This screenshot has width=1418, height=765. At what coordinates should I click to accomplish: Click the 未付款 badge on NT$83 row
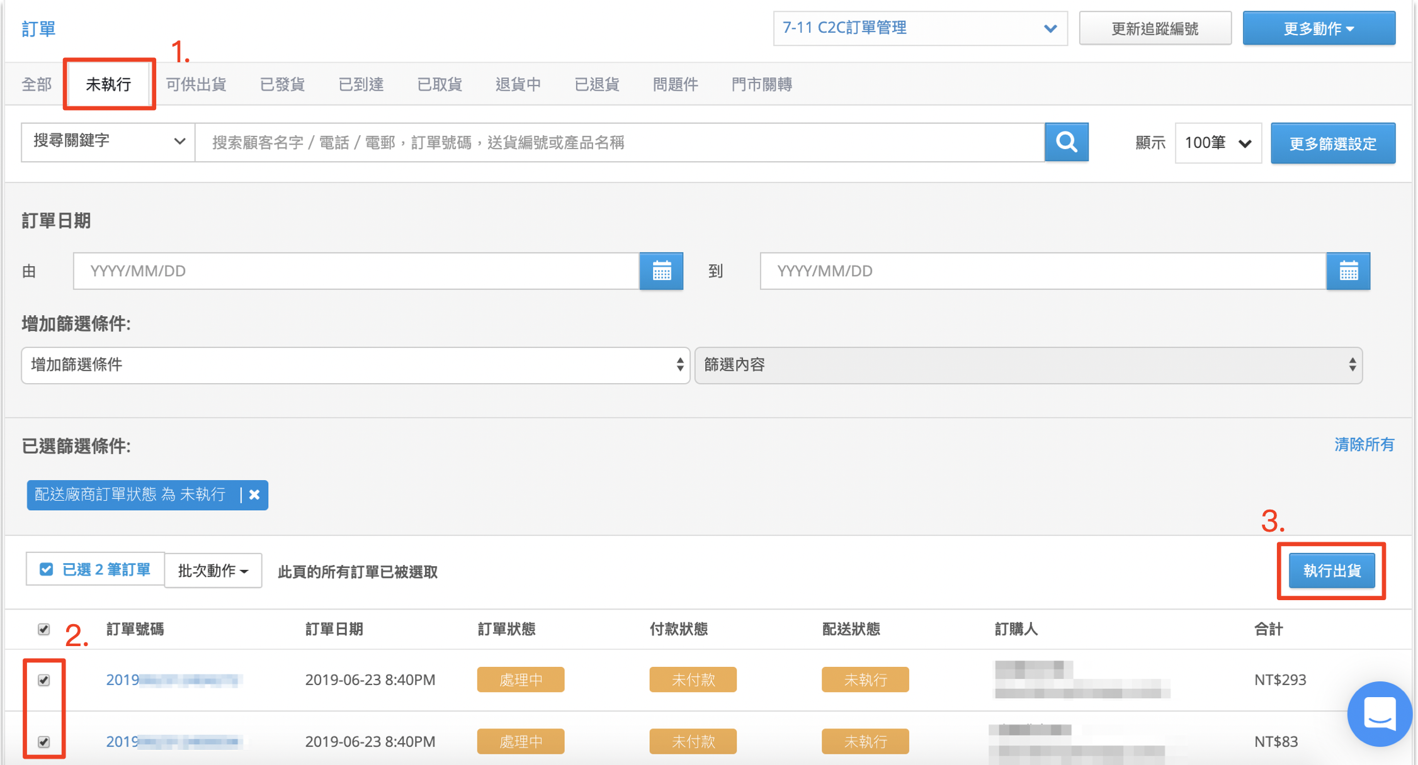click(x=693, y=741)
